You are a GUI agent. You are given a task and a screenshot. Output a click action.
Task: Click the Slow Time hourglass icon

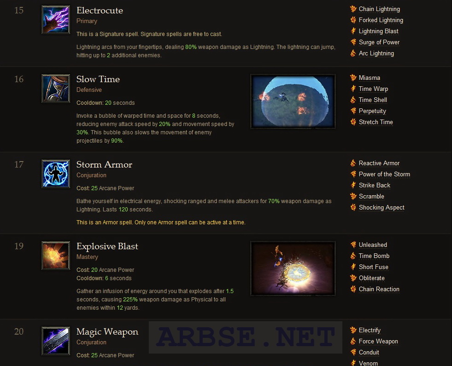pyautogui.click(x=56, y=89)
